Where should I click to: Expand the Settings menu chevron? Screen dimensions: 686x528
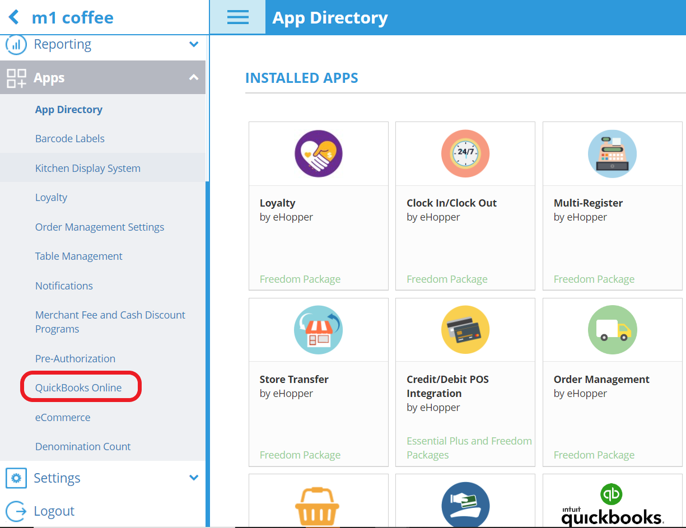194,478
